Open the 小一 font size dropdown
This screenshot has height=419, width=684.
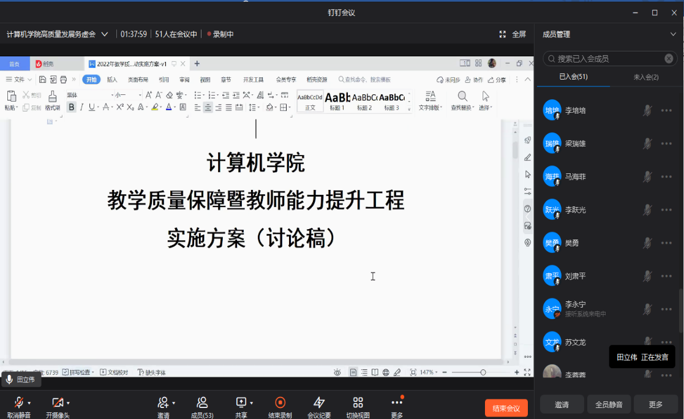coord(140,95)
